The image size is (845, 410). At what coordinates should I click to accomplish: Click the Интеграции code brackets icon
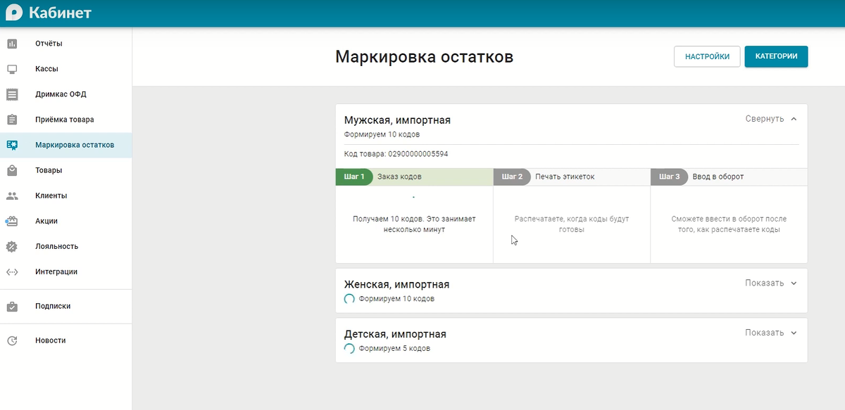click(12, 271)
